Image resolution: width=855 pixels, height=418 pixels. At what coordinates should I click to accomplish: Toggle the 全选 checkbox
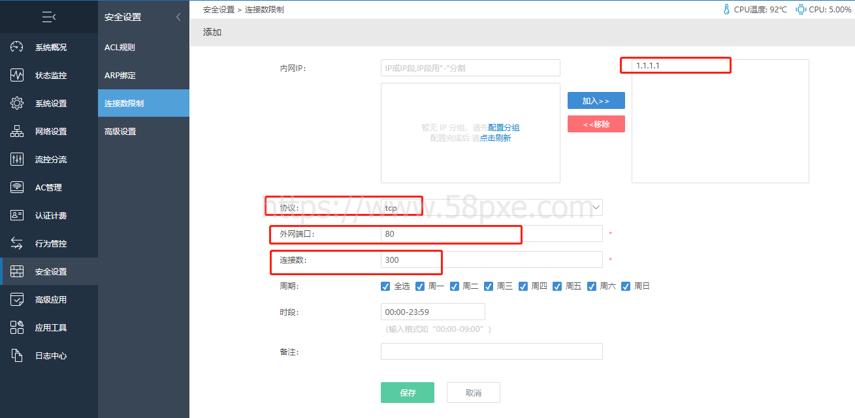385,286
